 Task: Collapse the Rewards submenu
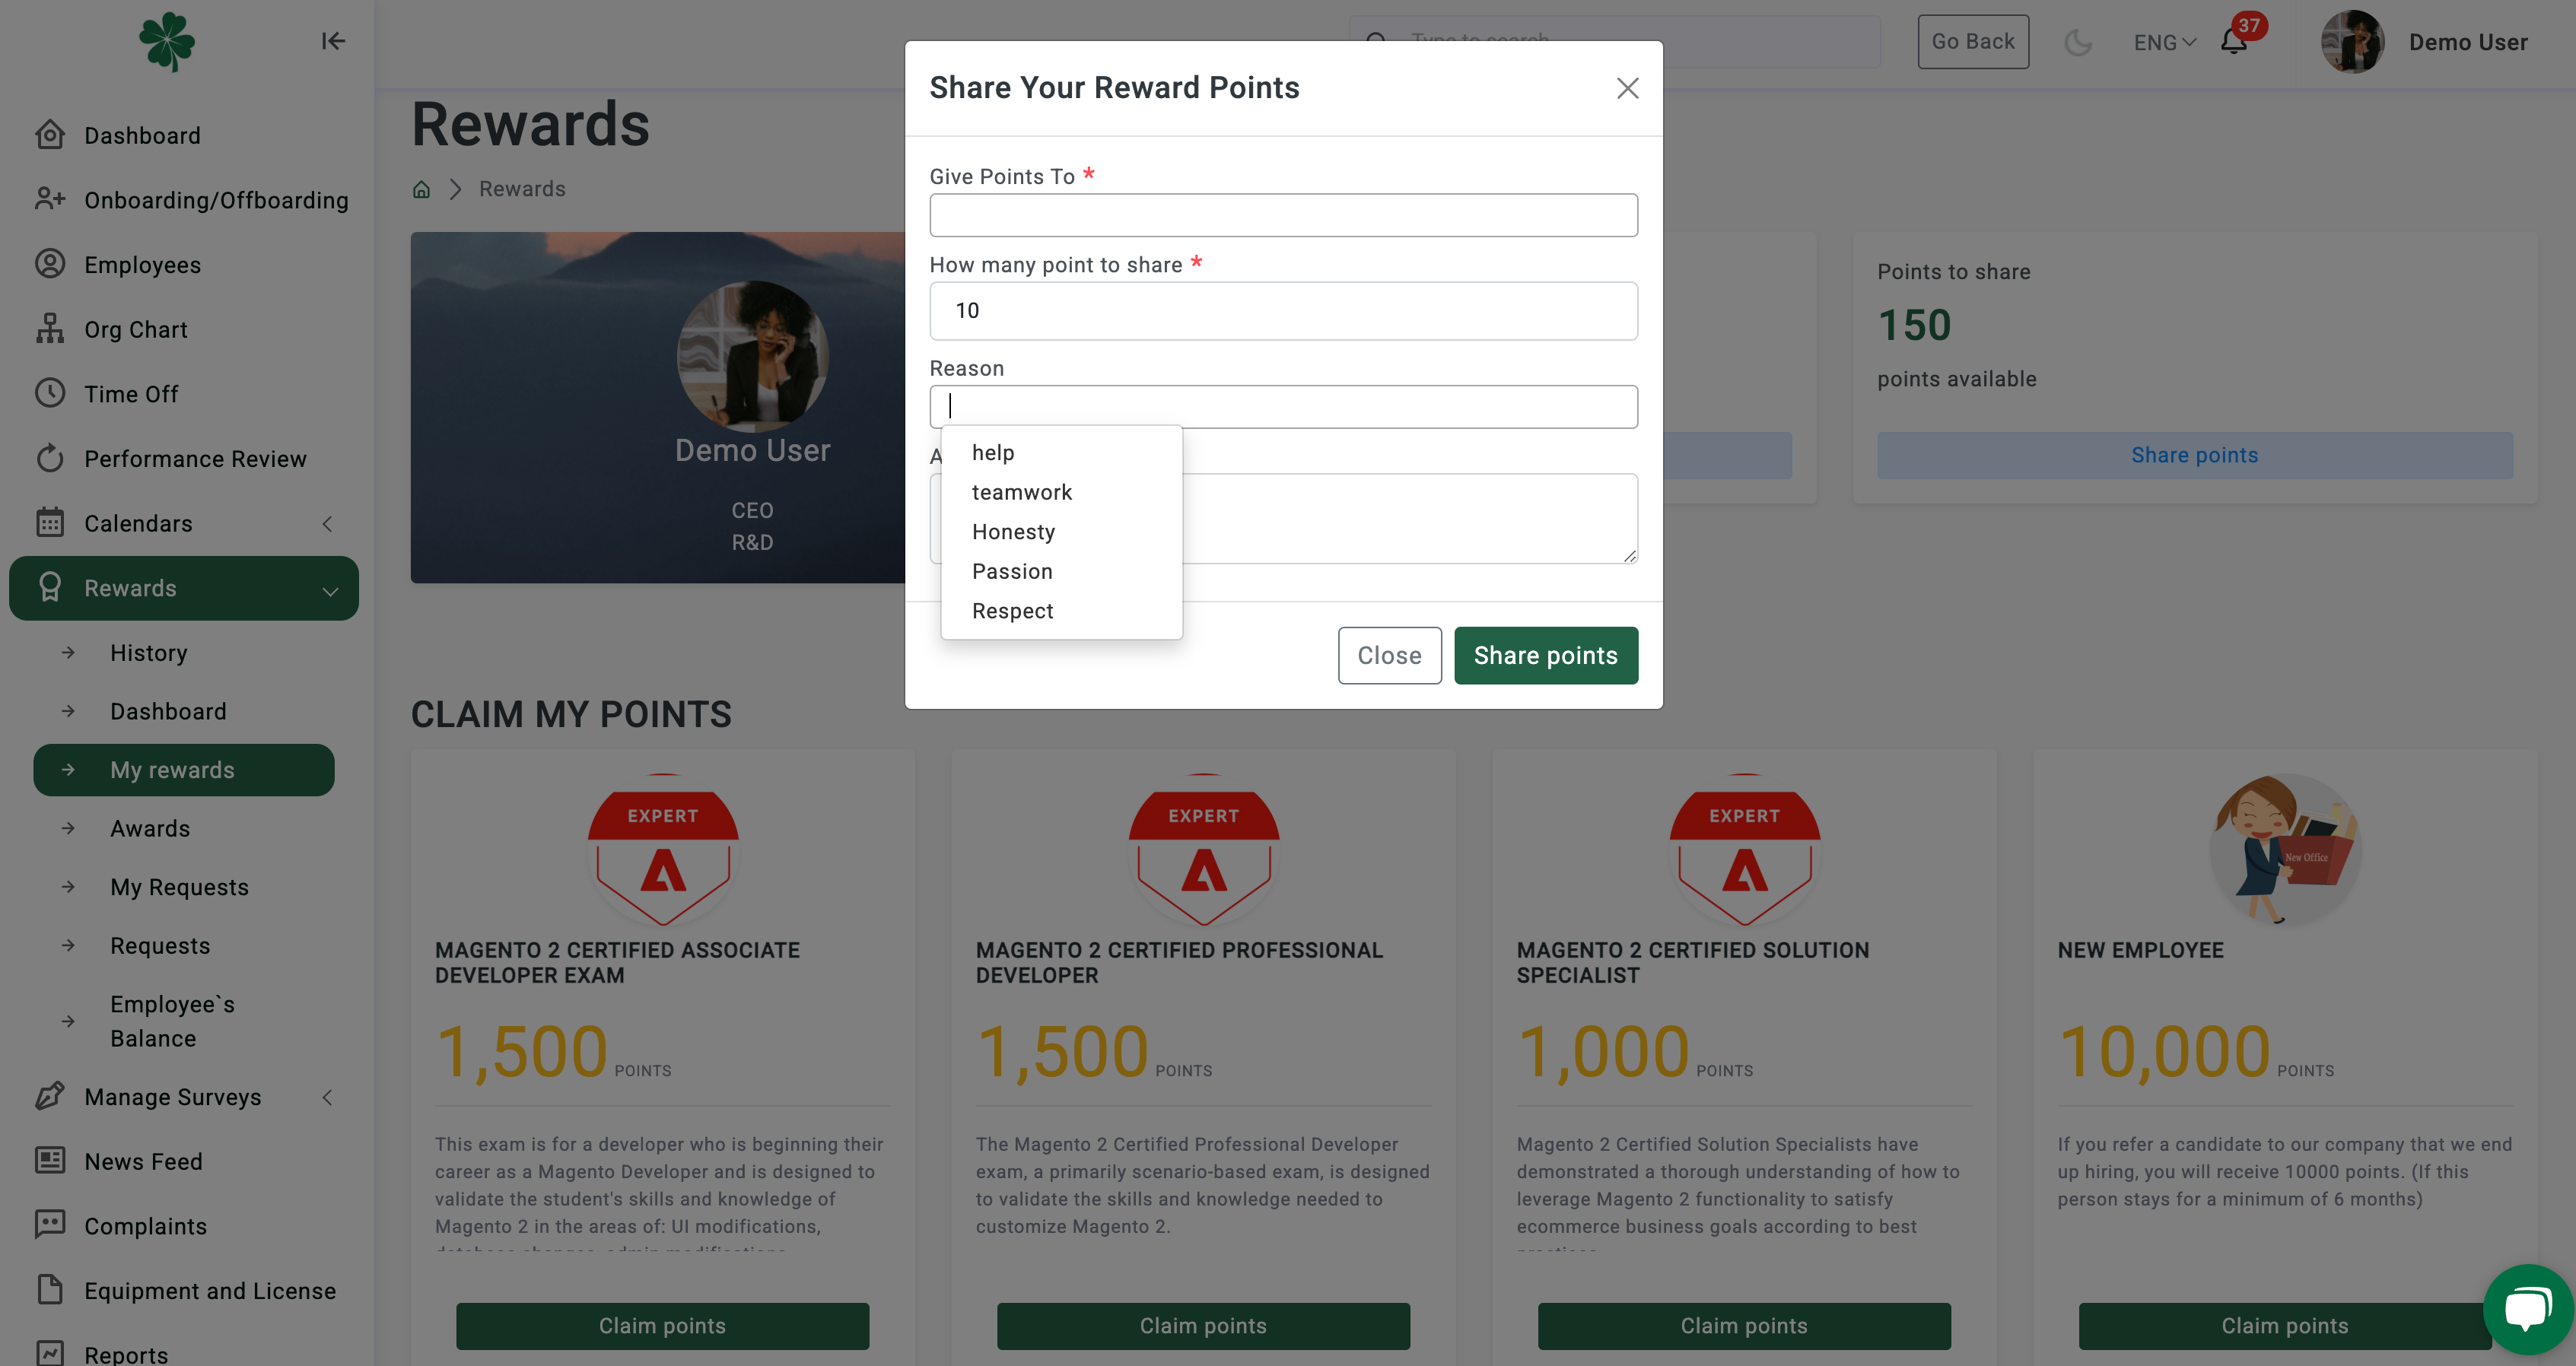click(330, 590)
